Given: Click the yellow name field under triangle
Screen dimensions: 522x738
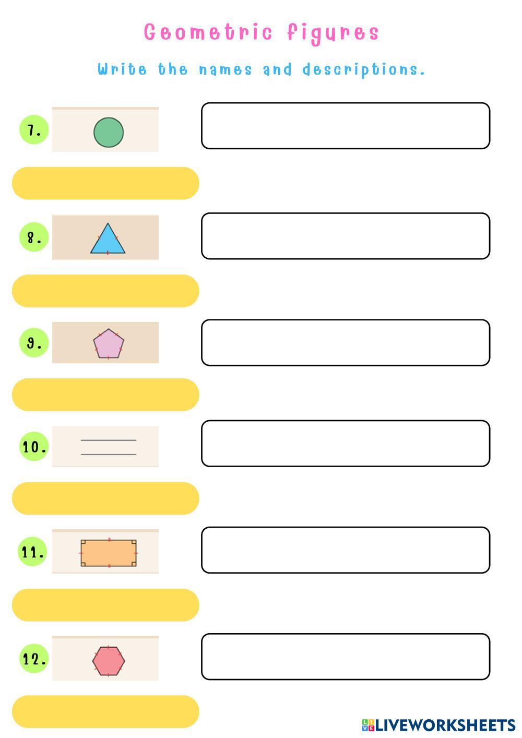Looking at the screenshot, I should pyautogui.click(x=105, y=291).
